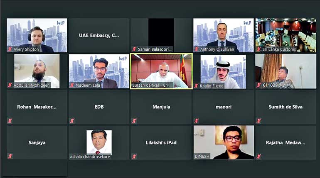This screenshot has width=320, height=178.
Task: Click muted mic icon beside Saman Balasooriya
Action: 134,49
